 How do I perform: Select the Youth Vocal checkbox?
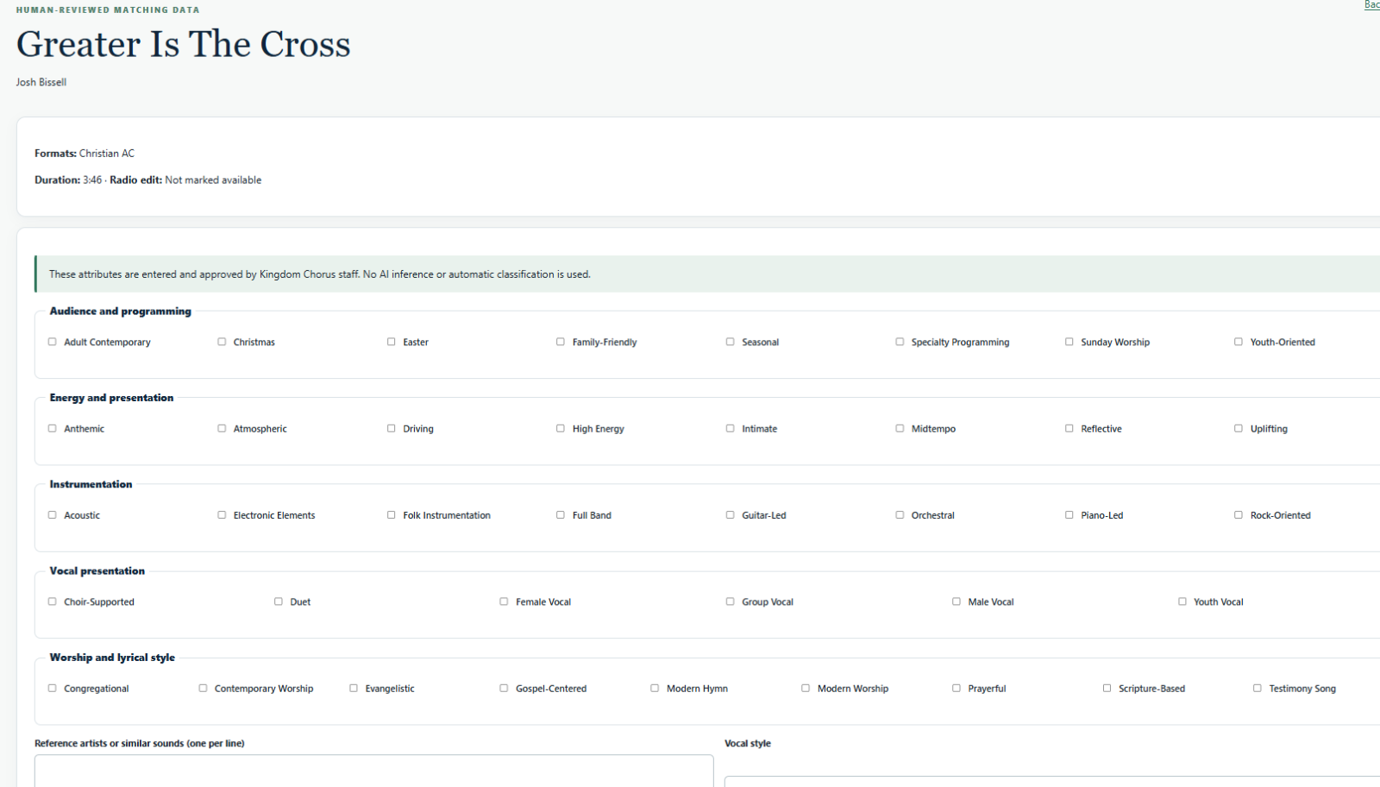tap(1182, 601)
